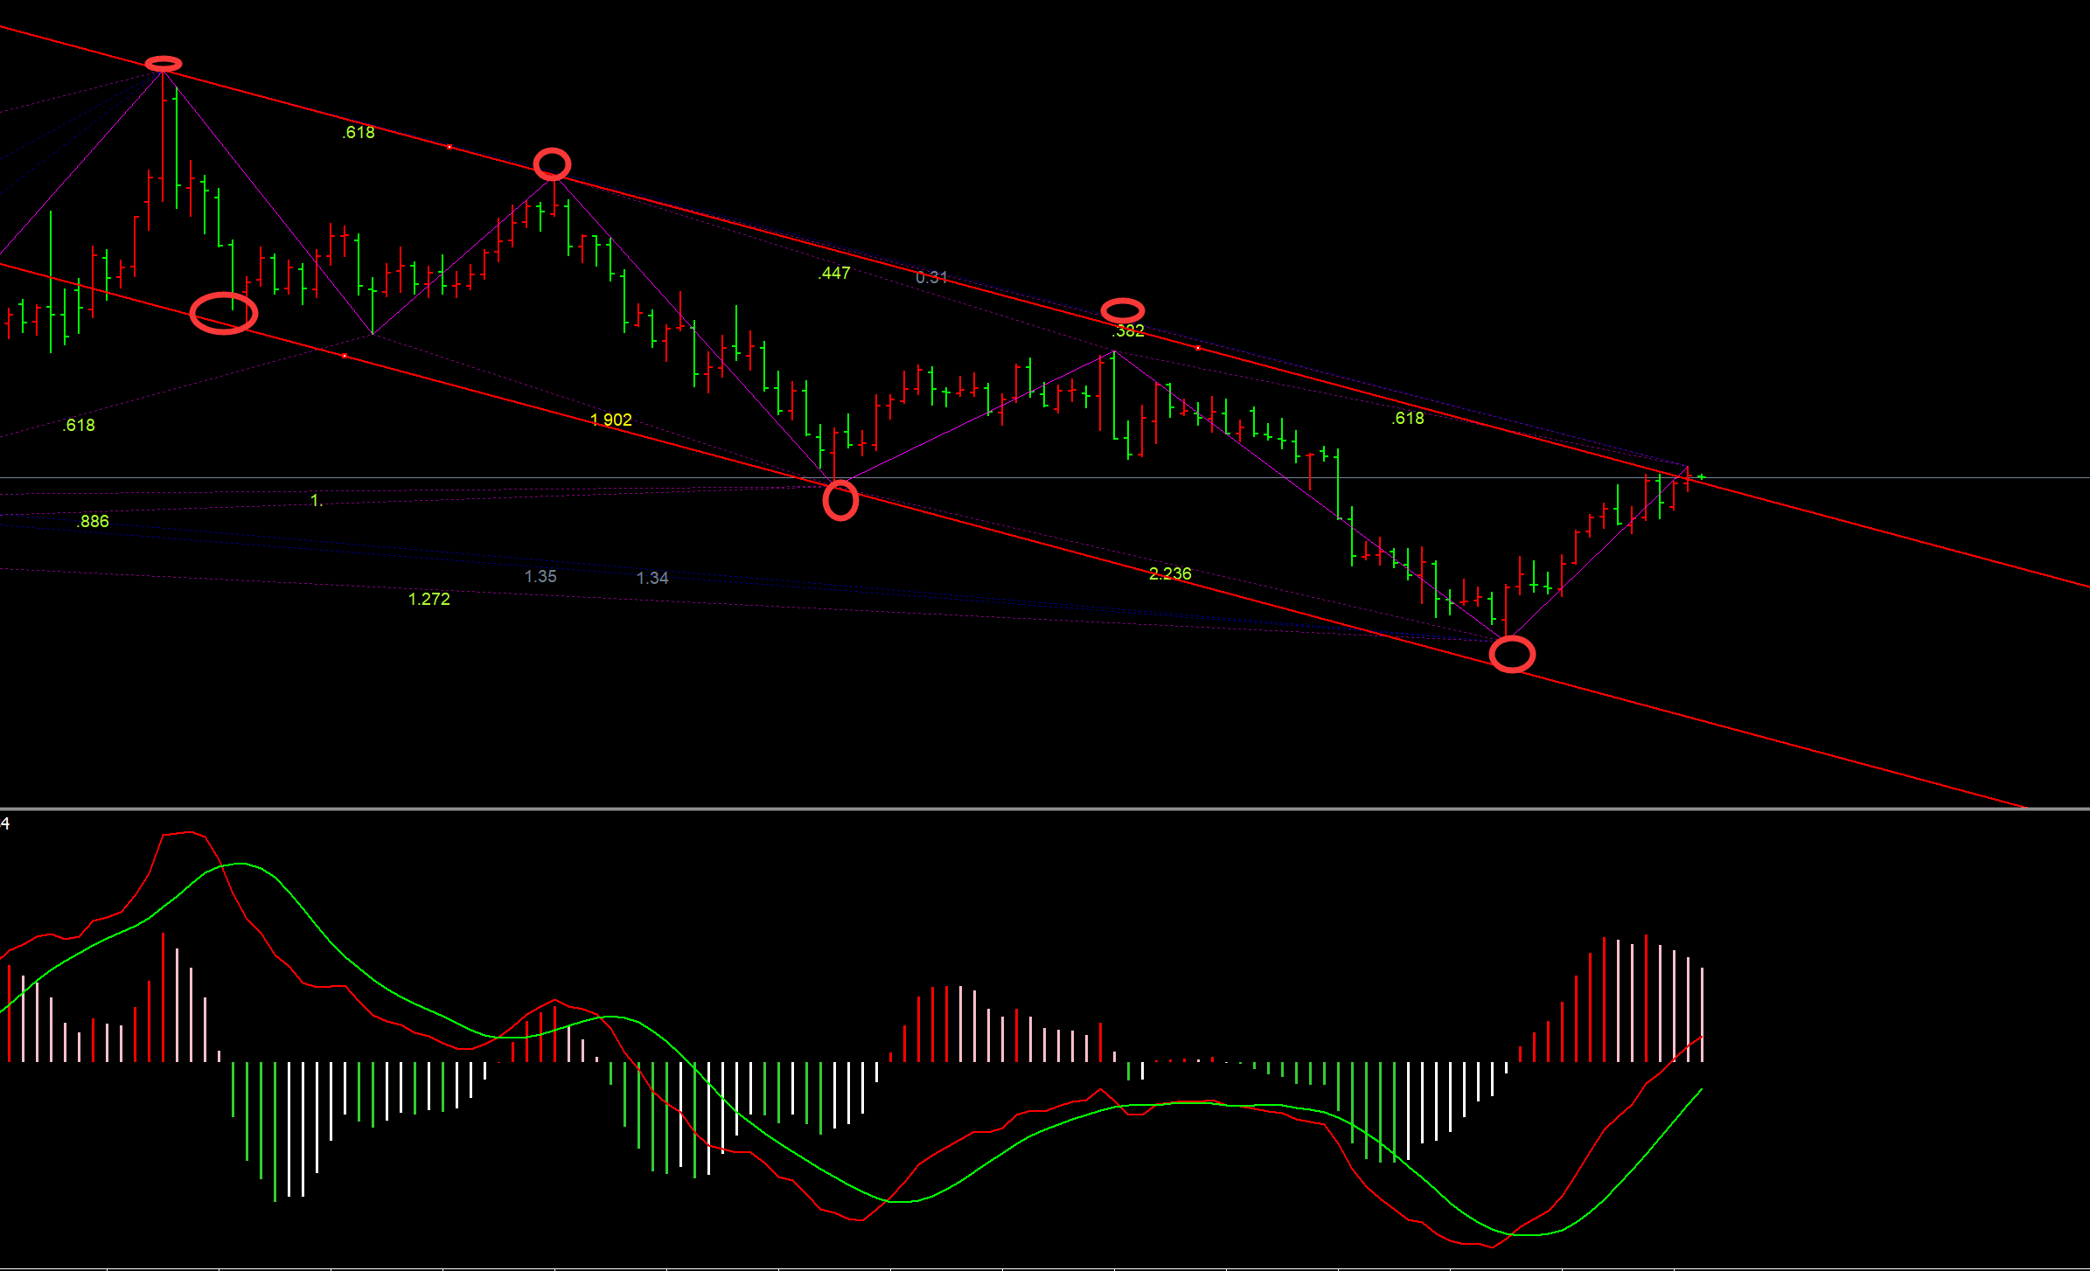Select the small red anchor point on the lower channel line
2090x1271 pixels.
click(x=345, y=356)
